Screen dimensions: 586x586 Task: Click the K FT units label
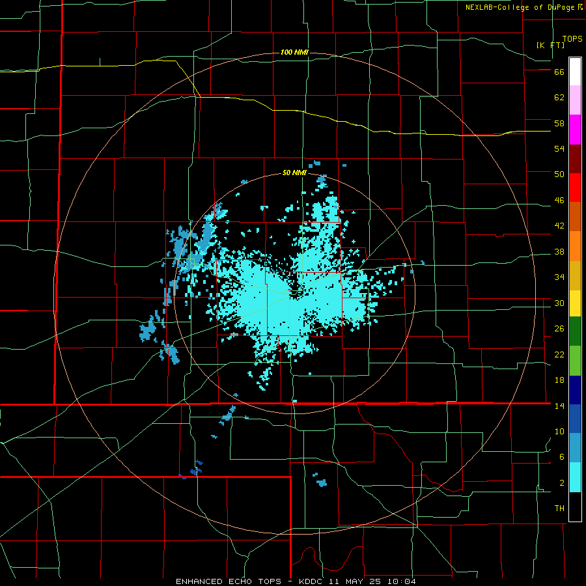[x=550, y=45]
